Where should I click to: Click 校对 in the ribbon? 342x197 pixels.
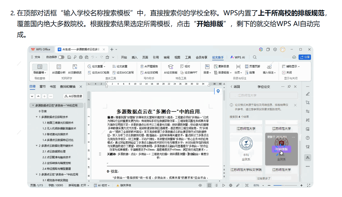(185, 66)
